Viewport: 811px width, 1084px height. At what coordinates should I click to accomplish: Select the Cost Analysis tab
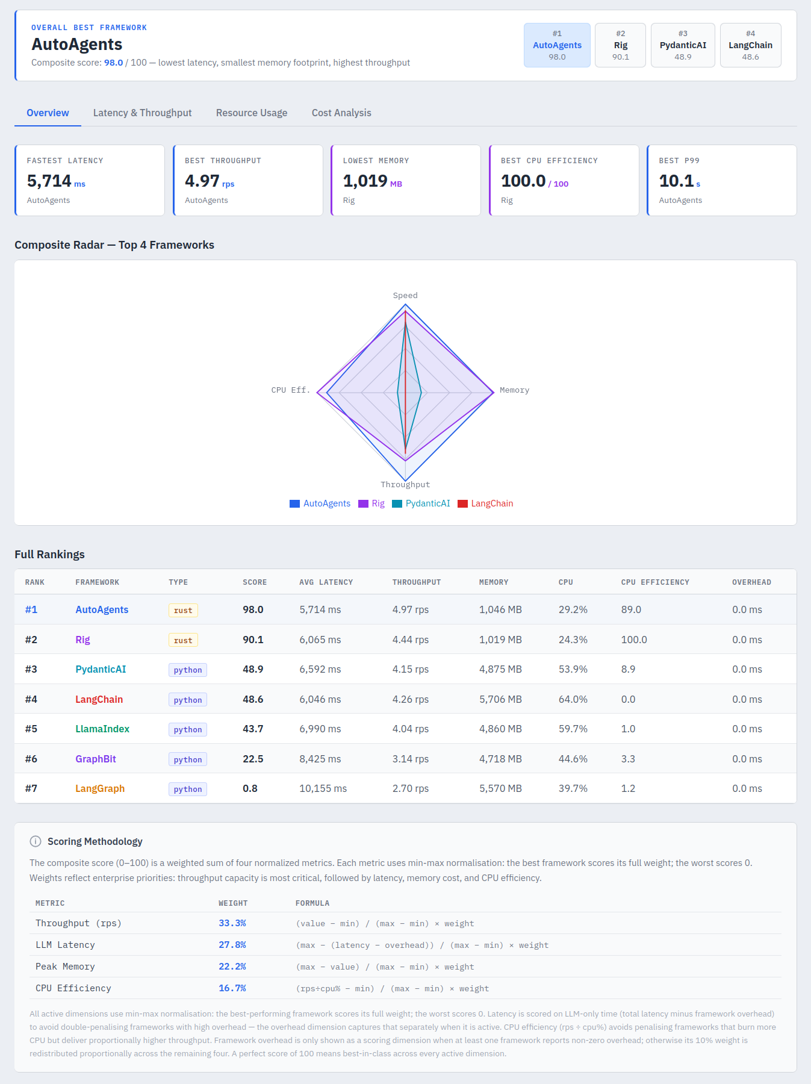[x=341, y=113]
